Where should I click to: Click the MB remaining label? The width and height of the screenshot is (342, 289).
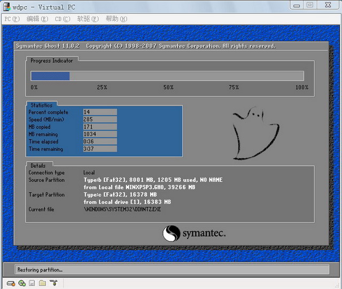43,134
